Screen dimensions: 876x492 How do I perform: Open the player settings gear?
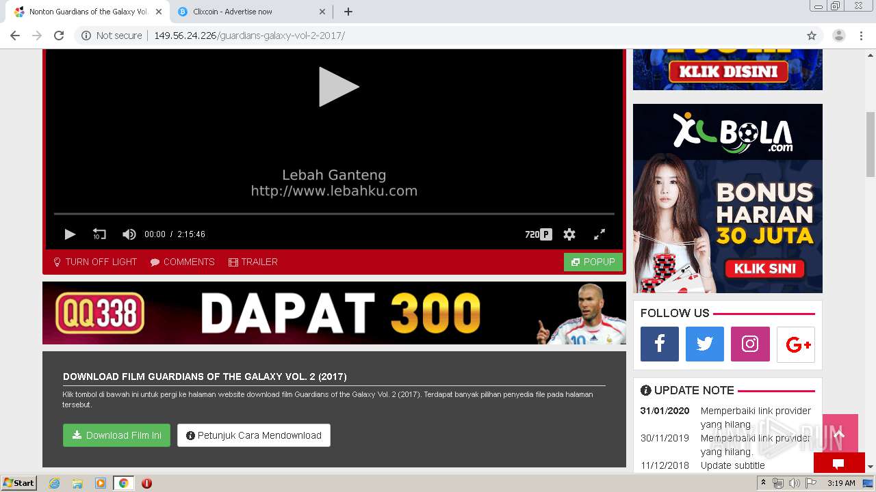tap(569, 234)
